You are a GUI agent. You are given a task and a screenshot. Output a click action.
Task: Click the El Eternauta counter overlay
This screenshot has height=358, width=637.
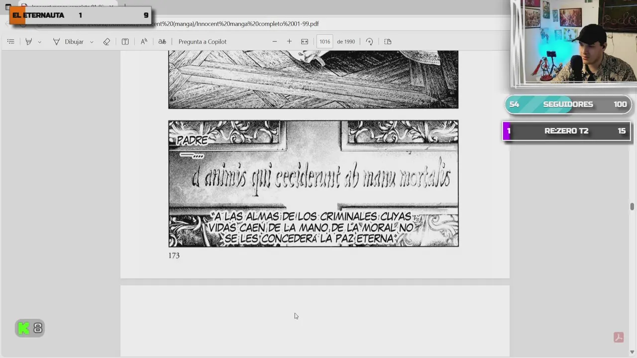click(x=80, y=15)
